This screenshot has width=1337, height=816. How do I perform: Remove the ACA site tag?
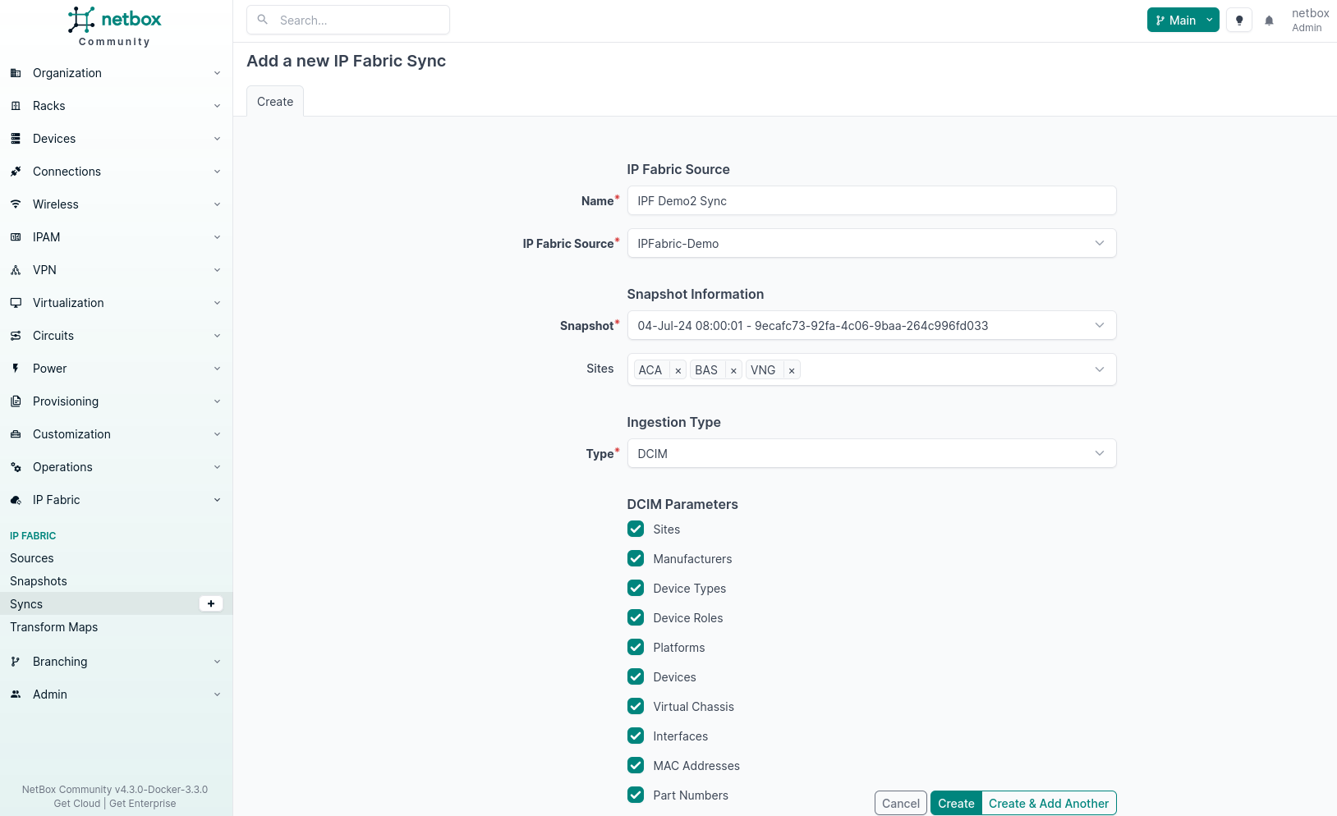678,371
